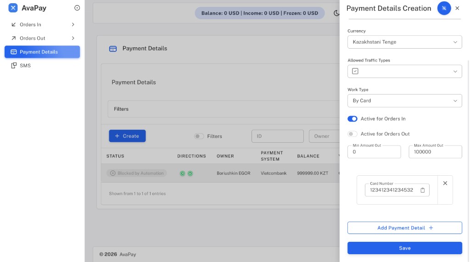Click the dark mode moon icon

pyautogui.click(x=336, y=13)
